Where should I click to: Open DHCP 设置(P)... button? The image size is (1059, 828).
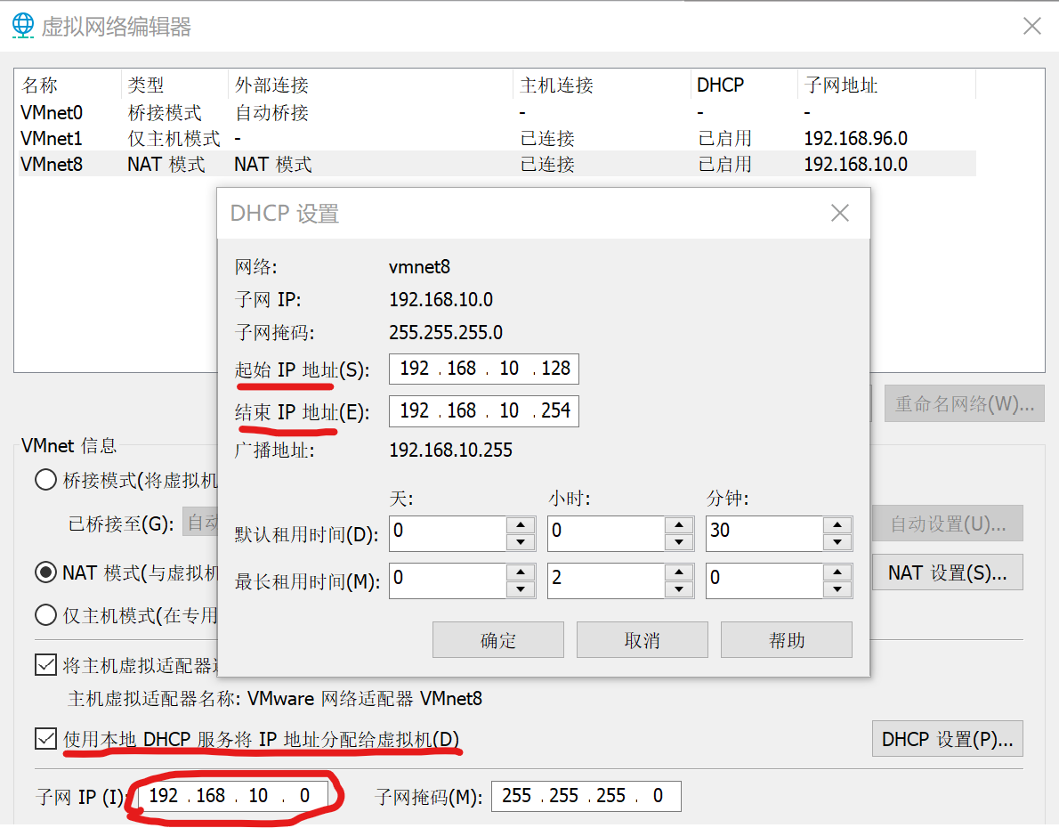pos(948,739)
